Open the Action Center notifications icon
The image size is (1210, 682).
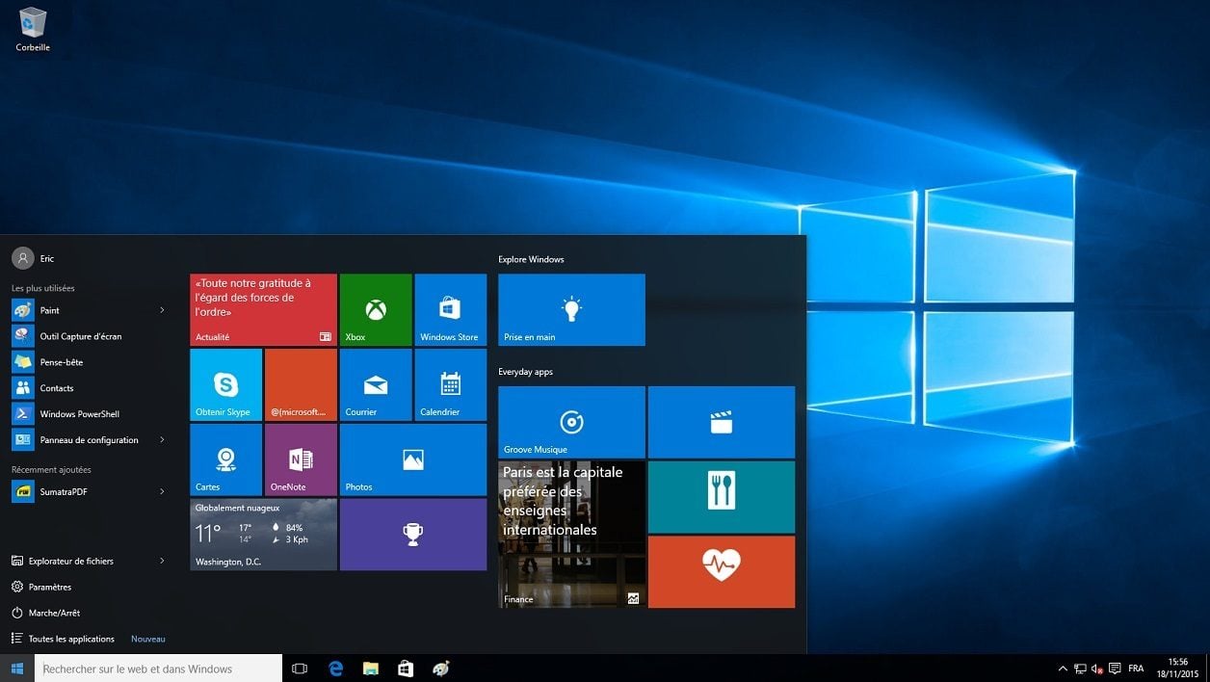pyautogui.click(x=1115, y=669)
